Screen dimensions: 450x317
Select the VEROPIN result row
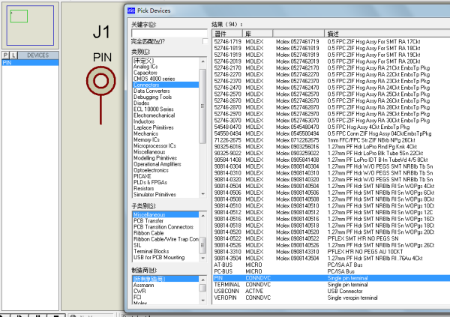point(225,297)
